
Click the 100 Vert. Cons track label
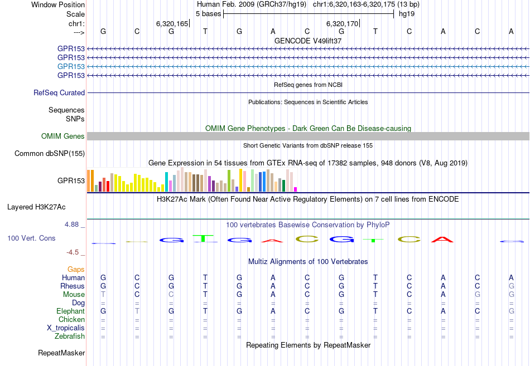pos(31,238)
